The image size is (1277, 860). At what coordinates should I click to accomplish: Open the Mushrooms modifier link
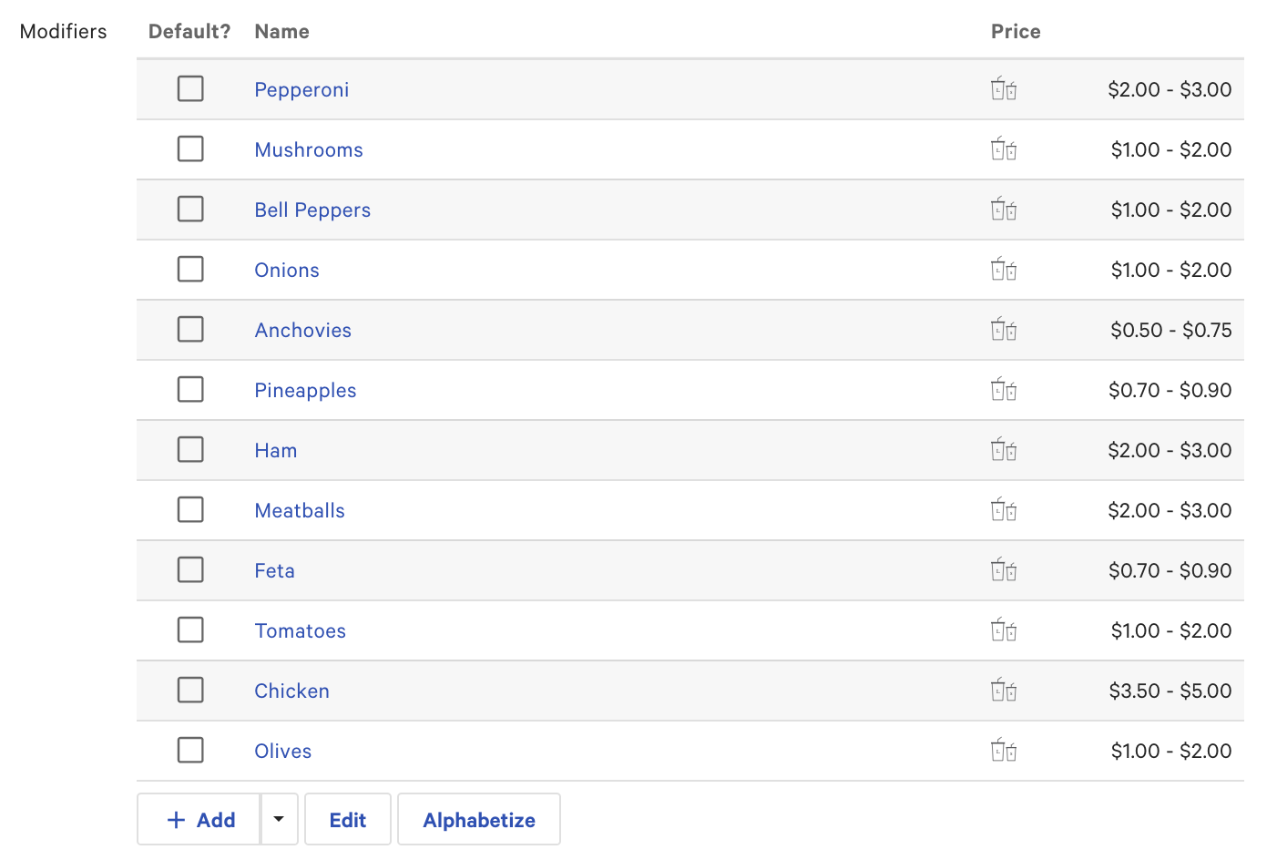pos(309,148)
